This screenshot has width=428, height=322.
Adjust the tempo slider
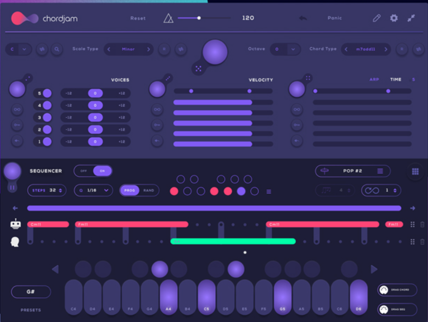pos(204,18)
